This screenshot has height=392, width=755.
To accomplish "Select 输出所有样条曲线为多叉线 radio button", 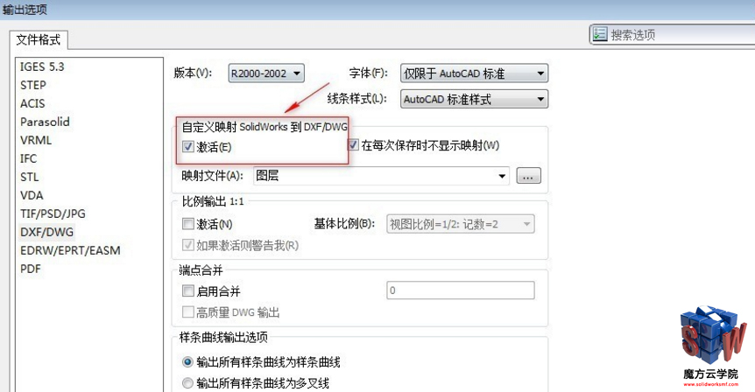I will pyautogui.click(x=187, y=383).
